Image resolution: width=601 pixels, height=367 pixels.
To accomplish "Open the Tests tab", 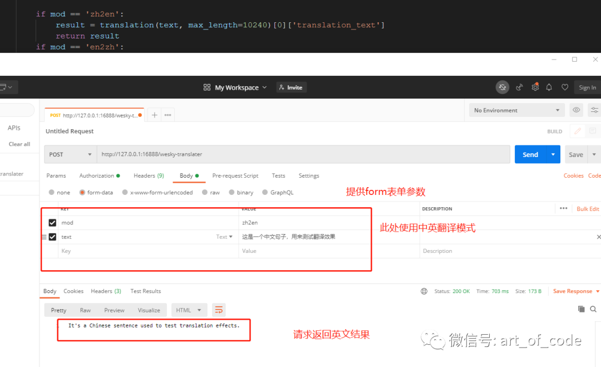I will pos(279,175).
